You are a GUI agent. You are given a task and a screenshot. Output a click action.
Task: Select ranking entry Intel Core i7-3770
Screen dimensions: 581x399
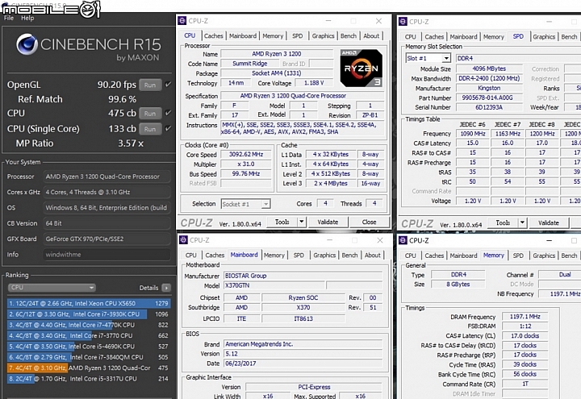(89, 335)
